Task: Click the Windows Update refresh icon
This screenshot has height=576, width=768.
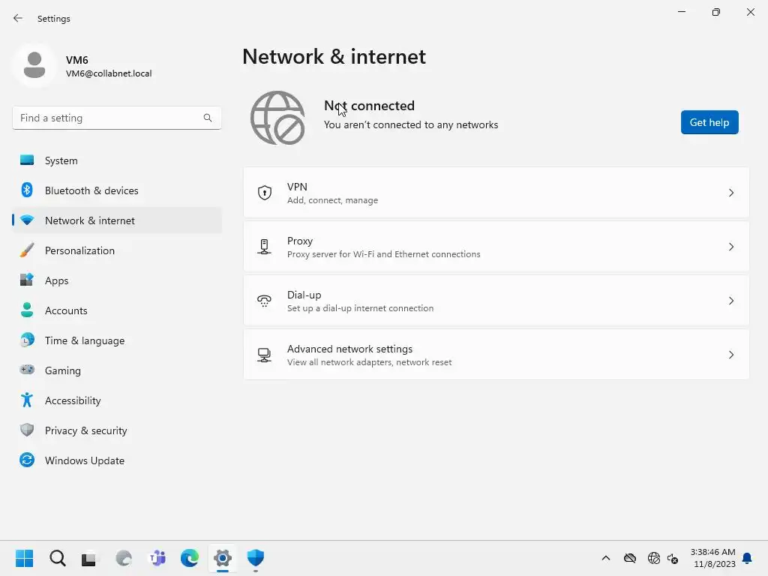Action: pyautogui.click(x=27, y=460)
